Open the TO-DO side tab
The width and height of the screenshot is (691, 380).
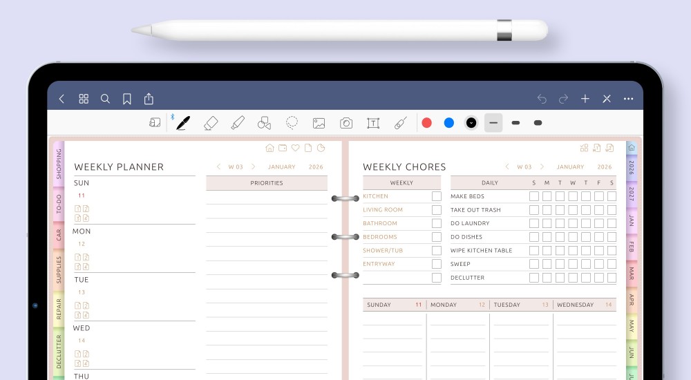[x=59, y=204]
